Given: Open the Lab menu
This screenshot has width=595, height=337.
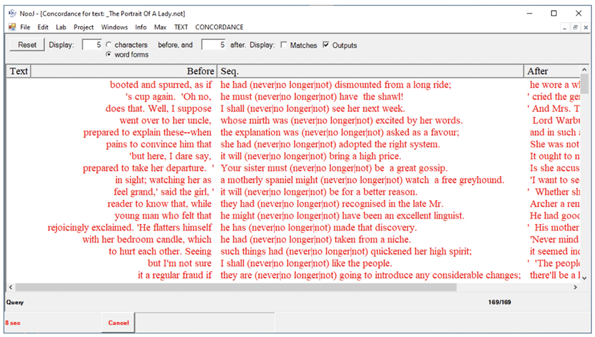Looking at the screenshot, I should [x=61, y=27].
